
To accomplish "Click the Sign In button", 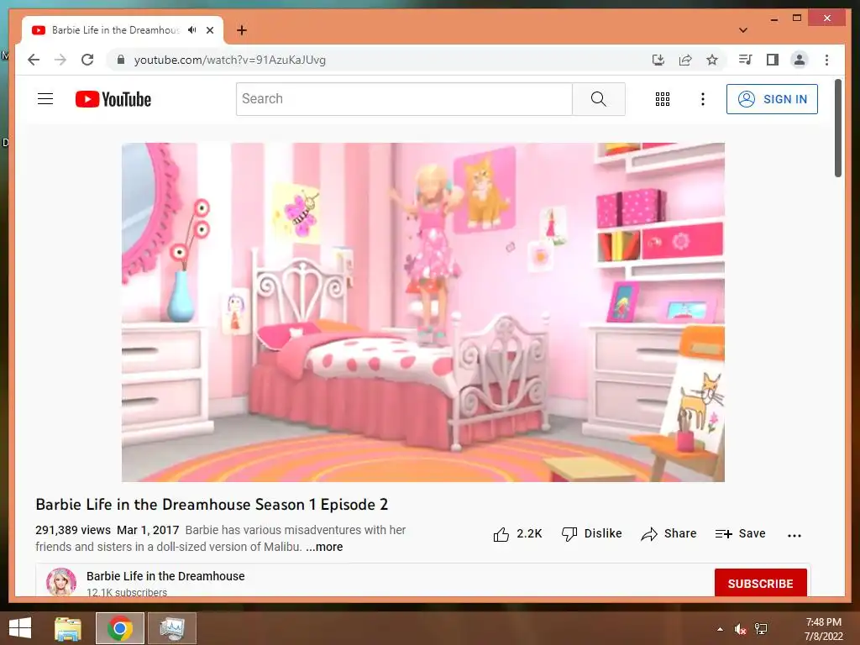I will (x=772, y=99).
